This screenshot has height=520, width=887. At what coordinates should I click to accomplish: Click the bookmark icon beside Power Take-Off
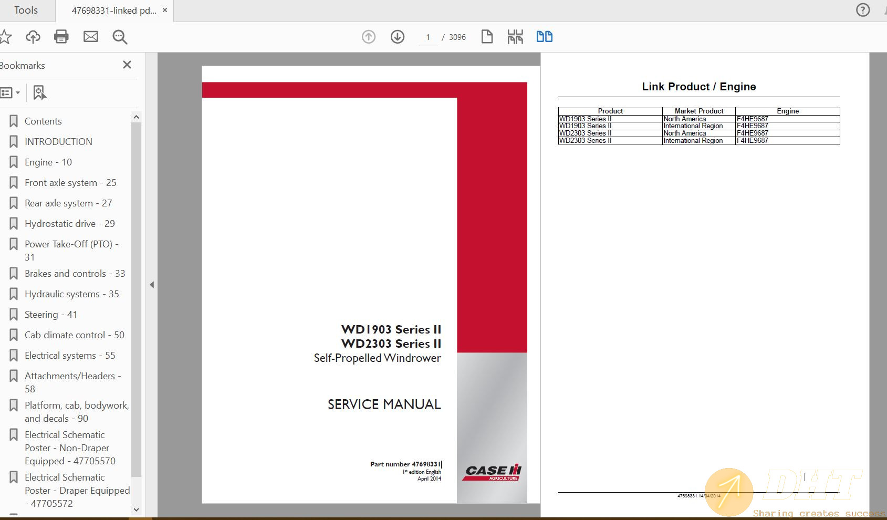(14, 244)
